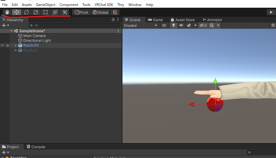Open the Scene view tools overlay icon
276x158 pixels.
pyautogui.click(x=273, y=26)
